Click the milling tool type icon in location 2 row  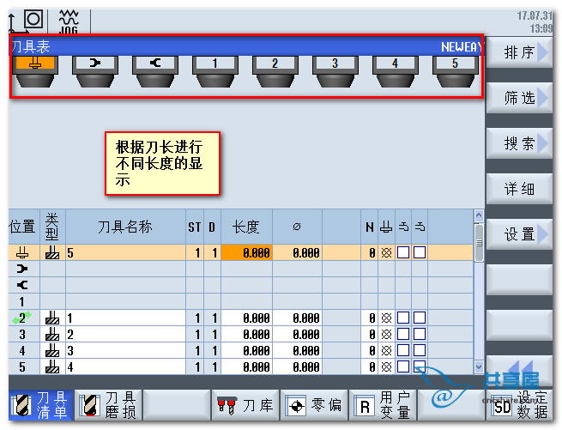(52, 318)
